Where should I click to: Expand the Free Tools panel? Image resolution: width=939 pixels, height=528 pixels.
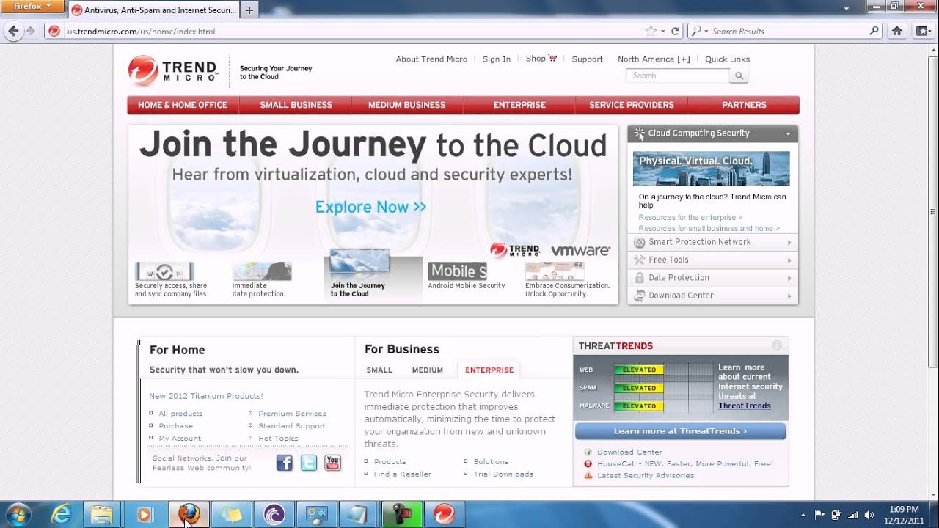coord(712,260)
